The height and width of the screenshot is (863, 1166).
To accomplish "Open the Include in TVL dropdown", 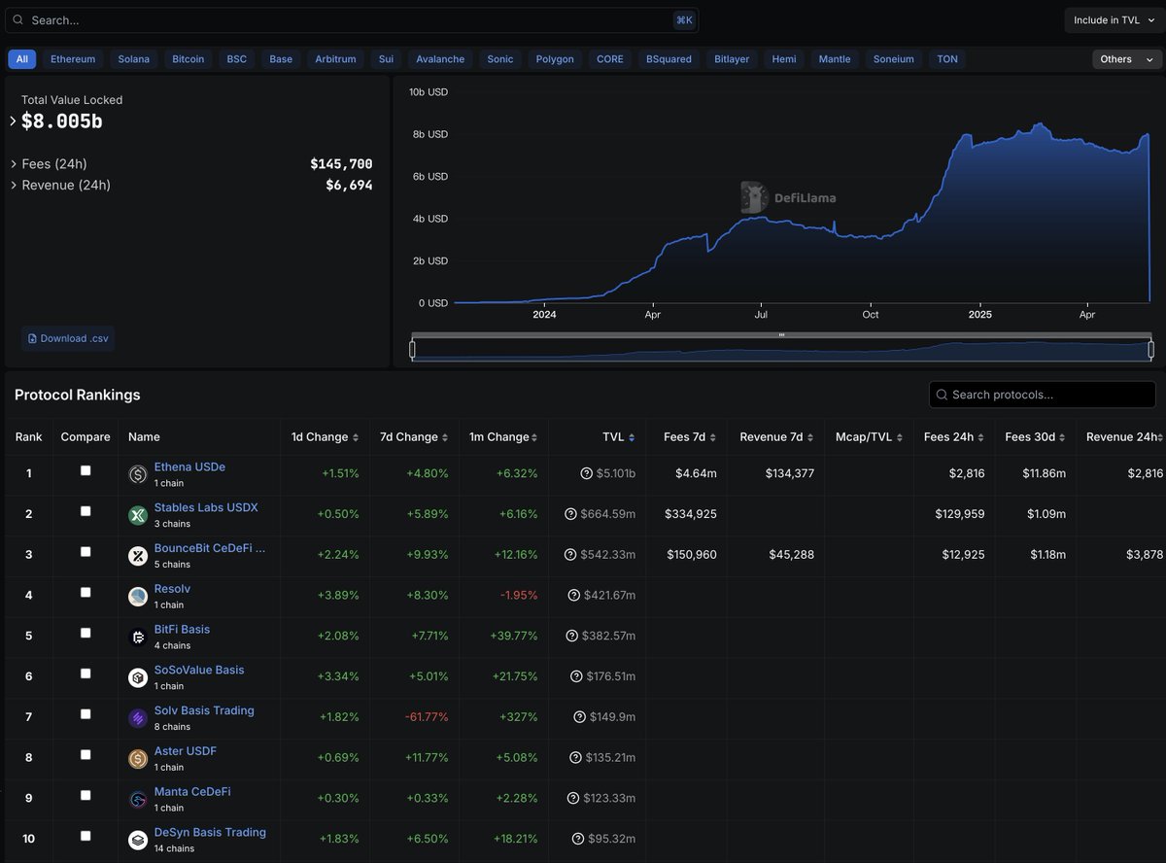I will (x=1114, y=20).
